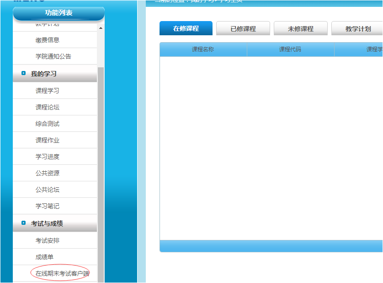383x283 pixels.
Task: Collapse the 我的学习 menu section
Action: pyautogui.click(x=44, y=74)
